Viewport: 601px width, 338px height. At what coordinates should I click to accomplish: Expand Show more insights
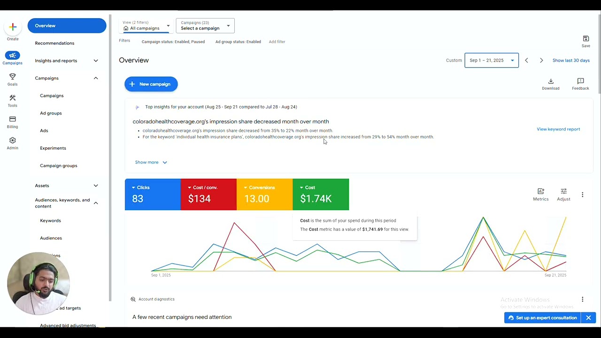click(151, 162)
